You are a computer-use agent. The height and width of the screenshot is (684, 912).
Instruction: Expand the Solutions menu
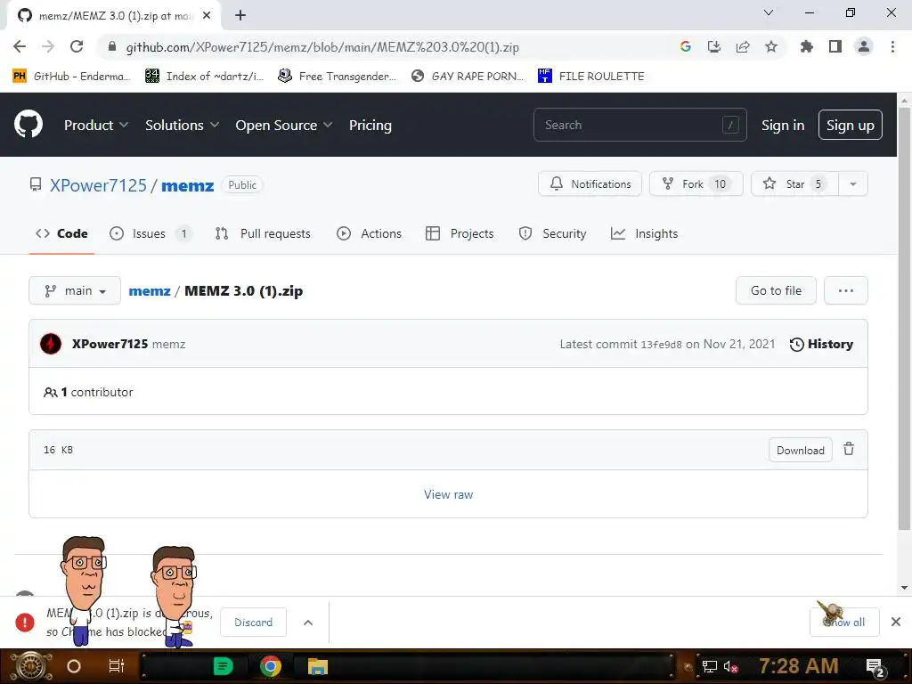click(182, 125)
